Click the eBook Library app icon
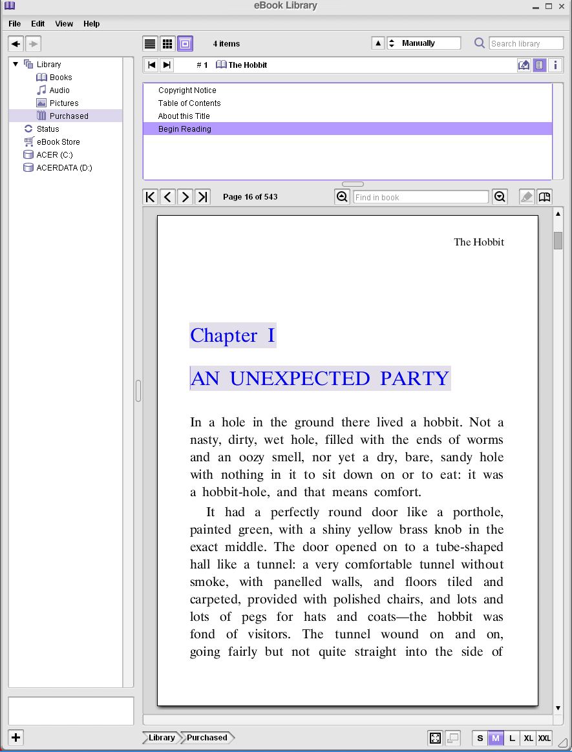The image size is (572, 752). [10, 6]
